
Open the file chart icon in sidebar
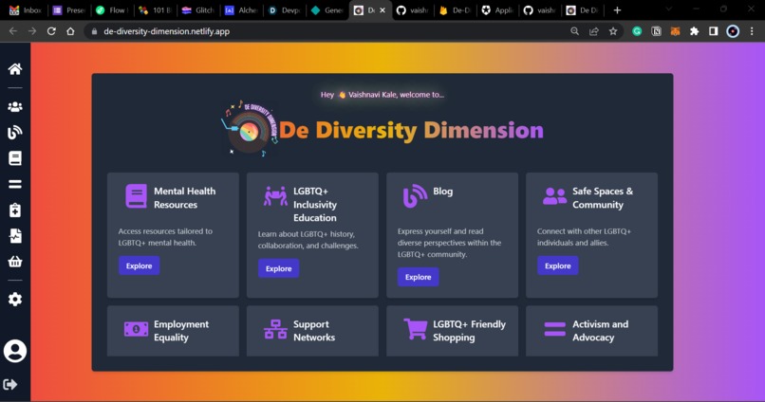[x=15, y=236]
